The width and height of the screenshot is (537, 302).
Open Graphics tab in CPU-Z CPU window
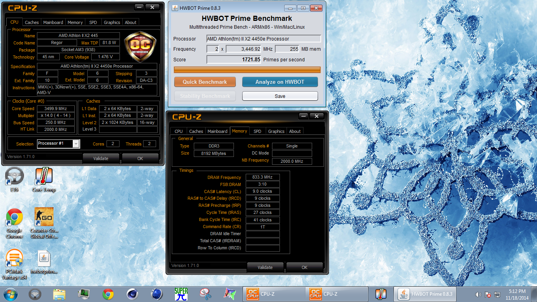(x=112, y=22)
